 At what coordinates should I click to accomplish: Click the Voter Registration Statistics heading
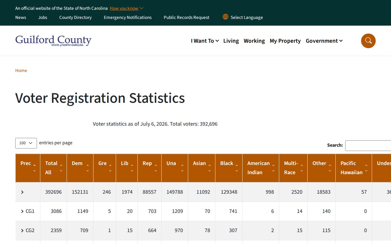point(100,98)
